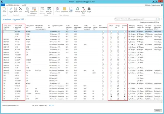The height and width of the screenshot is (114, 164).
Task: Select the MIX2348 cell
Action: (17, 86)
